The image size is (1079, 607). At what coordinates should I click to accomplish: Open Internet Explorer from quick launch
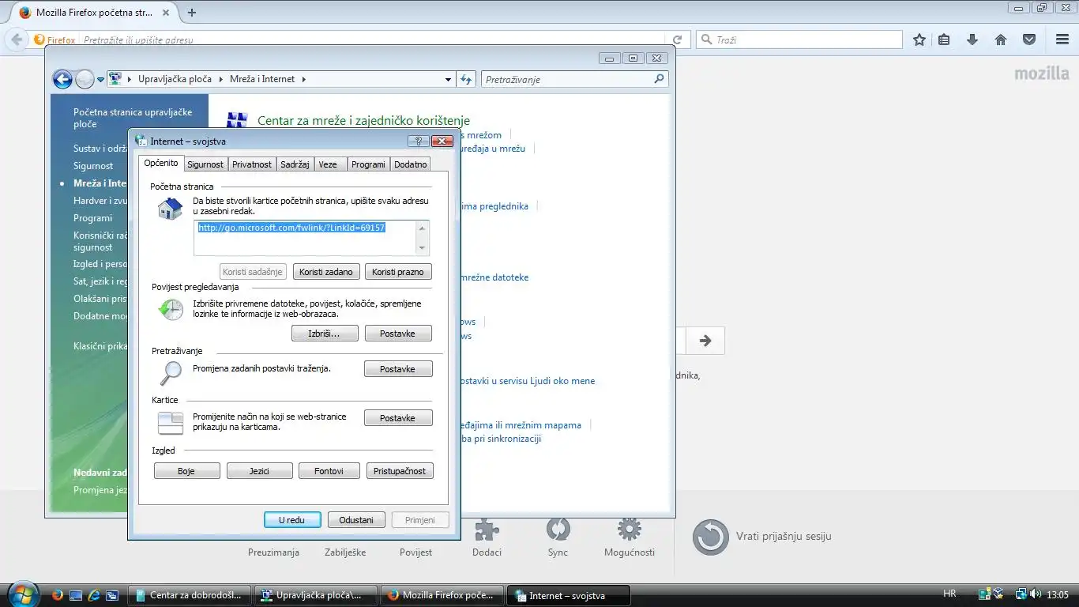(94, 595)
